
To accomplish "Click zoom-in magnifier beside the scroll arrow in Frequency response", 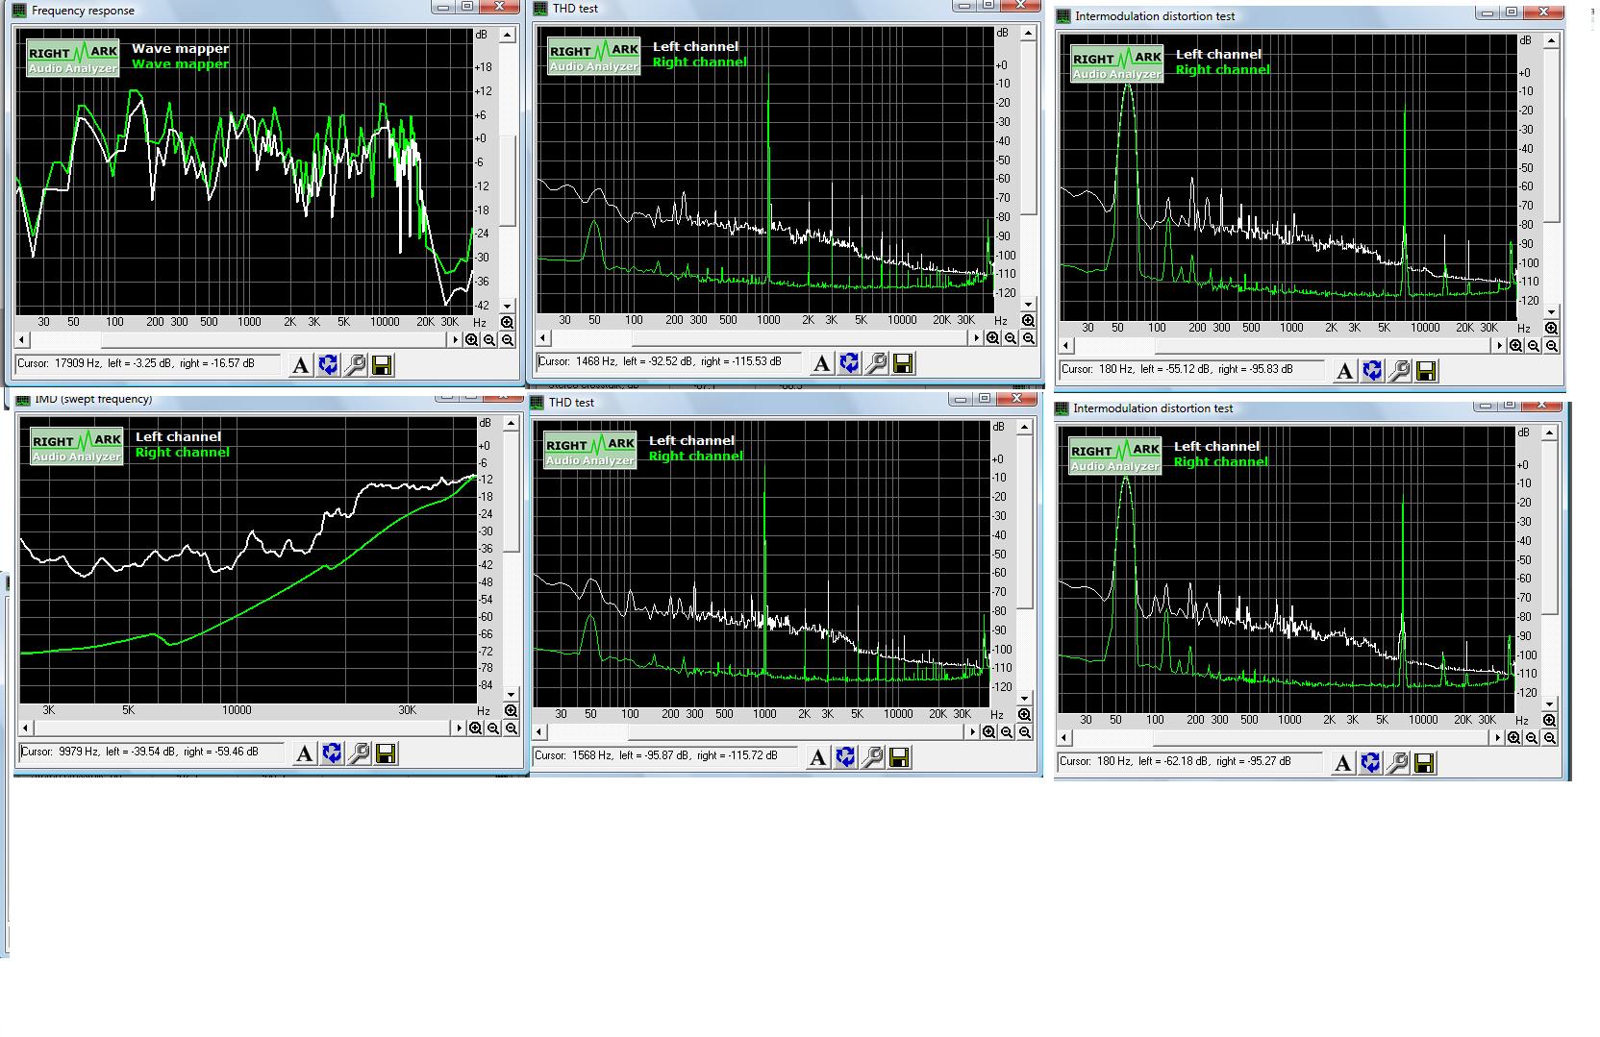I will pos(472,339).
